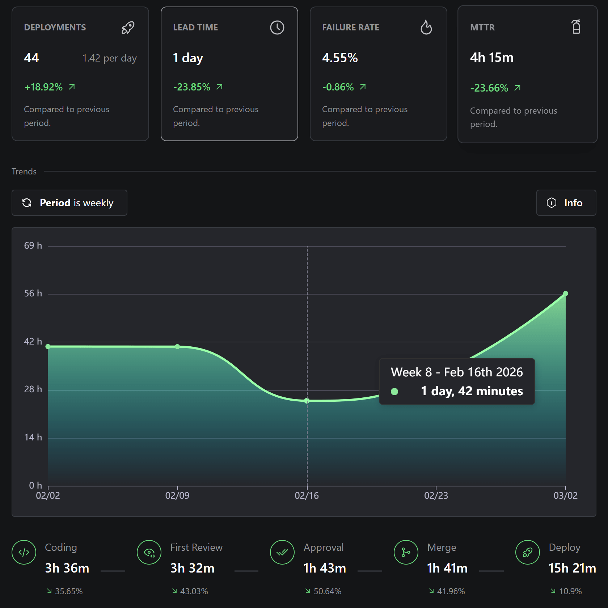Image resolution: width=608 pixels, height=608 pixels.
Task: Click the clock icon in Lead Time card
Action: 277,28
